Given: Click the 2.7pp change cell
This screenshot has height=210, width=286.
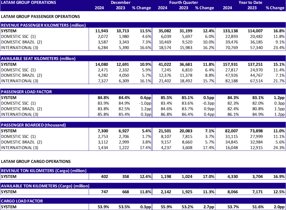Looking at the screenshot, I should (x=209, y=207).
